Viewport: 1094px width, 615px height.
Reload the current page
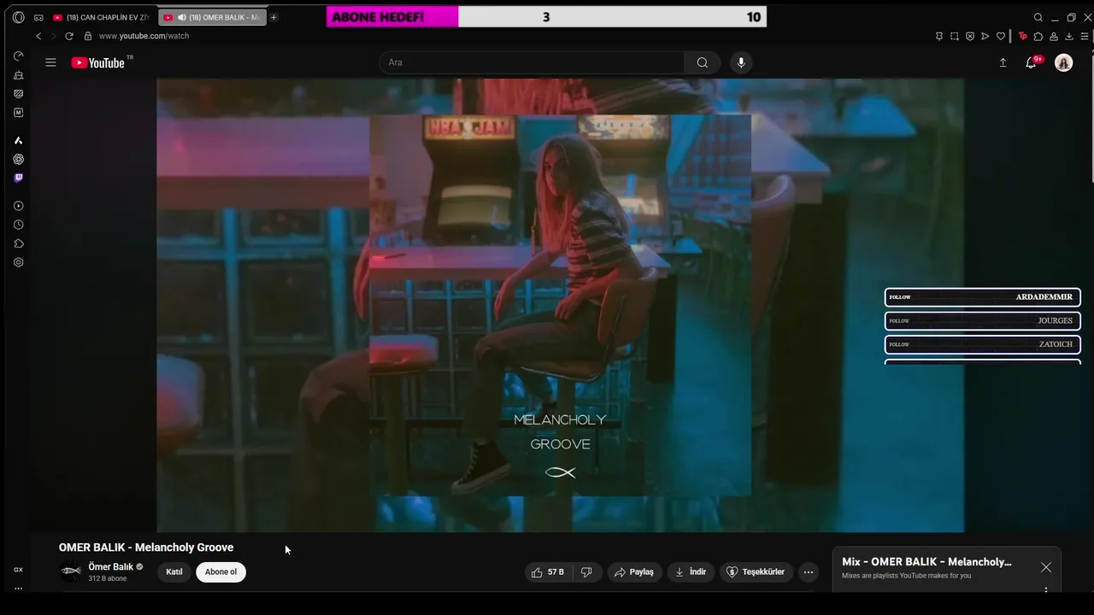69,36
